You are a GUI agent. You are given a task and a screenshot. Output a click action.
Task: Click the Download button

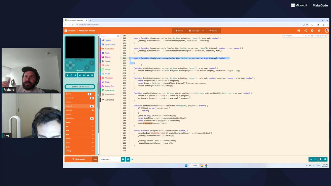point(78,159)
